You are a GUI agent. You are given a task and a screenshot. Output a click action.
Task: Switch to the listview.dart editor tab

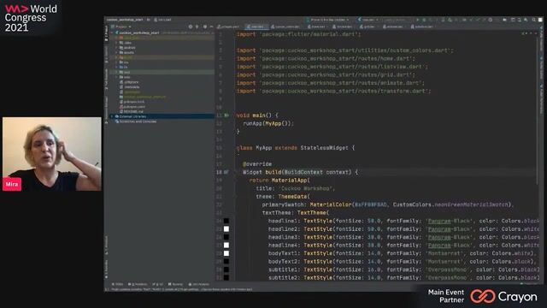pyautogui.click(x=343, y=27)
